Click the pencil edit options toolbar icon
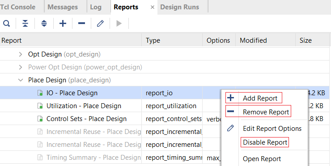 tap(100, 23)
